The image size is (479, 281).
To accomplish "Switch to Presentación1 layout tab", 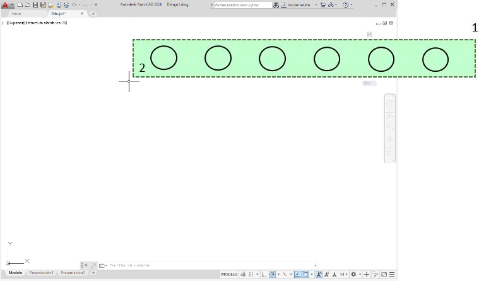I will (41, 273).
